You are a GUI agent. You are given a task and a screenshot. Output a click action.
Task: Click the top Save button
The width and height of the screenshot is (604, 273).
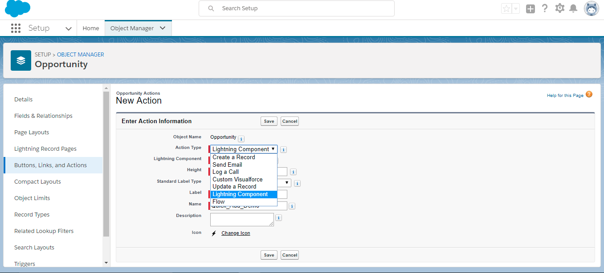(x=269, y=121)
